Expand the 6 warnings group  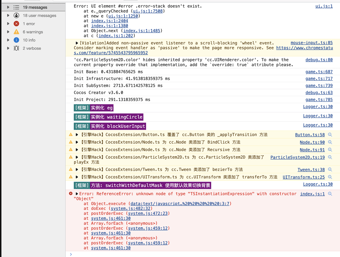[8, 32]
